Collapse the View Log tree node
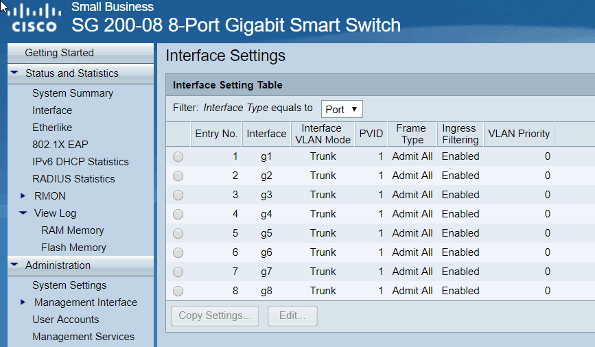Viewport: 595px width, 347px height. click(x=23, y=213)
